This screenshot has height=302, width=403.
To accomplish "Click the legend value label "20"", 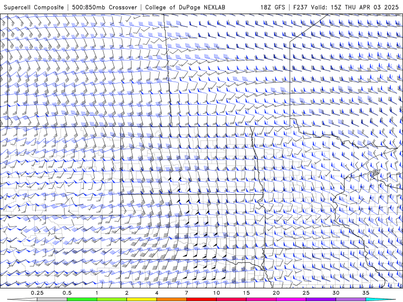I will pyautogui.click(x=276, y=293).
